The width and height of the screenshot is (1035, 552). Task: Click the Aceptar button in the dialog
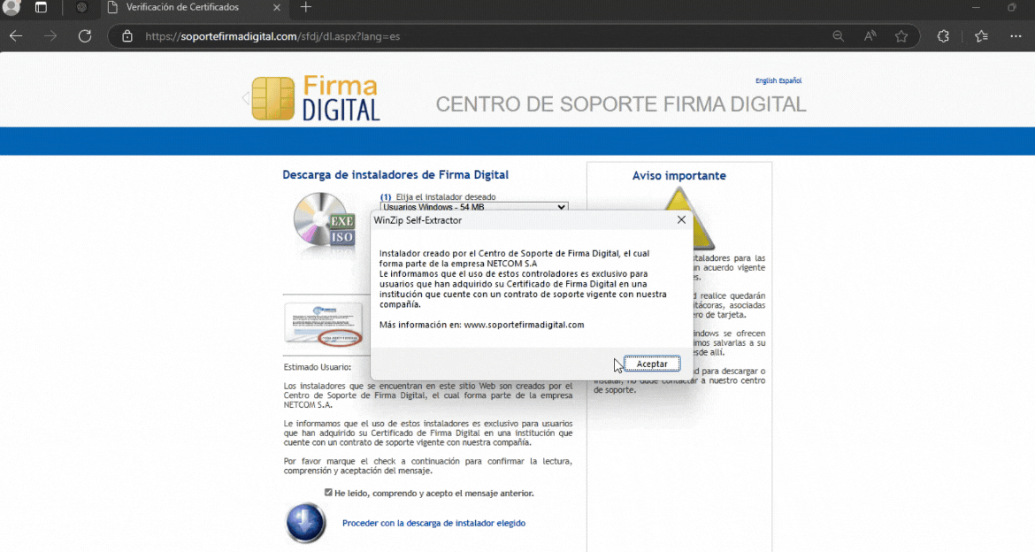coord(652,364)
